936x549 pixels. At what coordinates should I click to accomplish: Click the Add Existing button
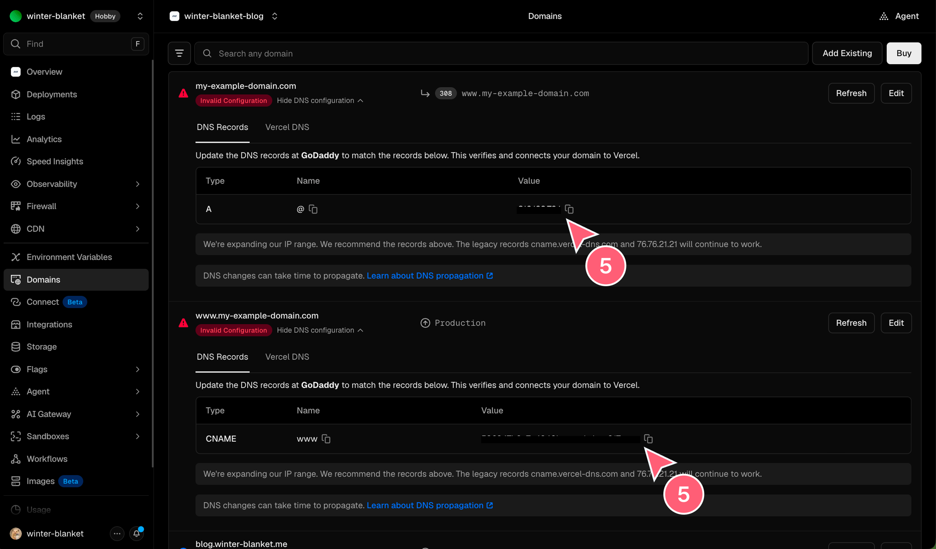(x=848, y=53)
